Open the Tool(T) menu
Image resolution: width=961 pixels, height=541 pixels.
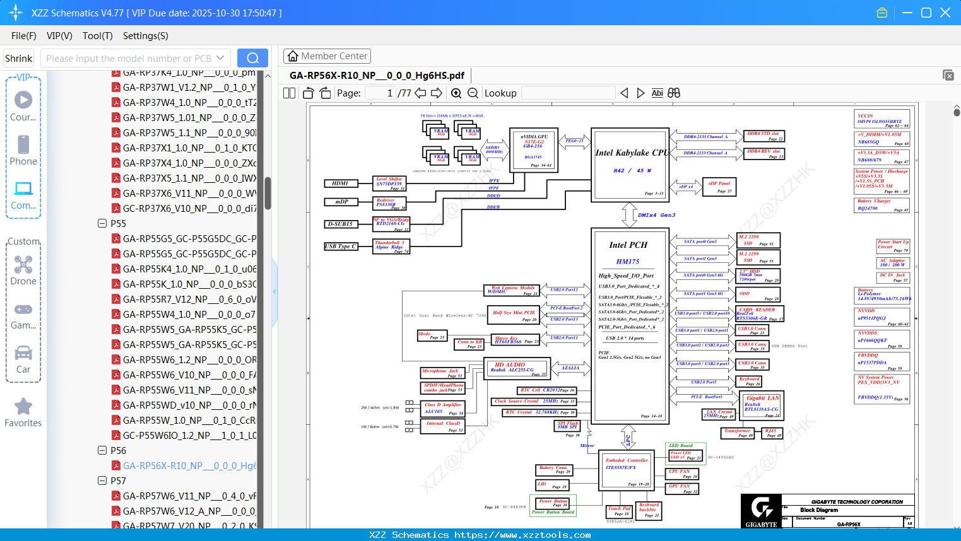point(97,36)
